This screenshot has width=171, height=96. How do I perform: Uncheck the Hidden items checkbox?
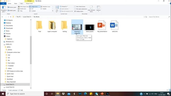pos(75,11)
